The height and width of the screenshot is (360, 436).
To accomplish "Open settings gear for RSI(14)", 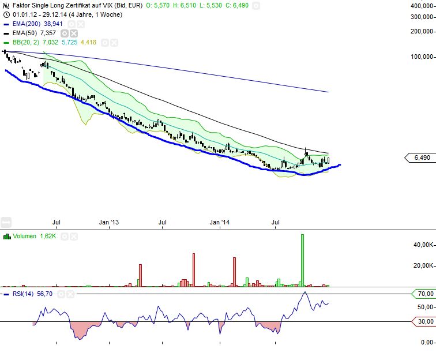I will coord(62,294).
